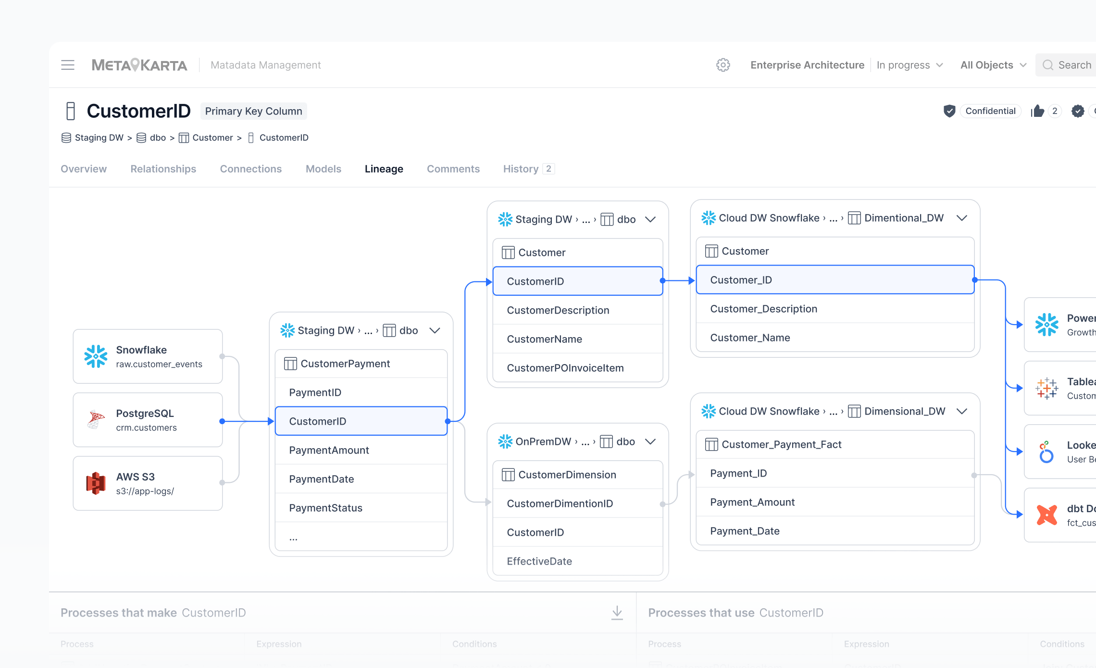Select the PaymentStatus column row

coord(361,508)
